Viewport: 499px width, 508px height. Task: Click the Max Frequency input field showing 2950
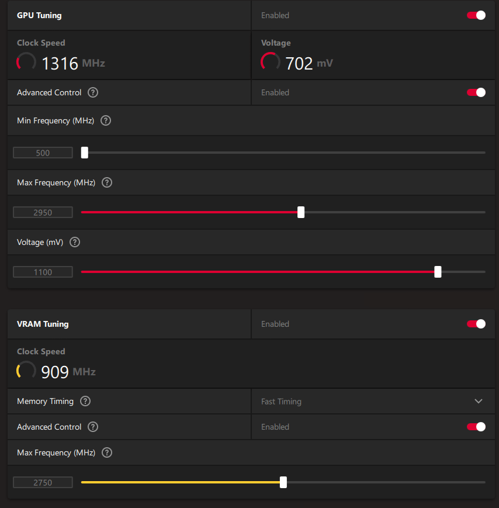[x=43, y=212]
